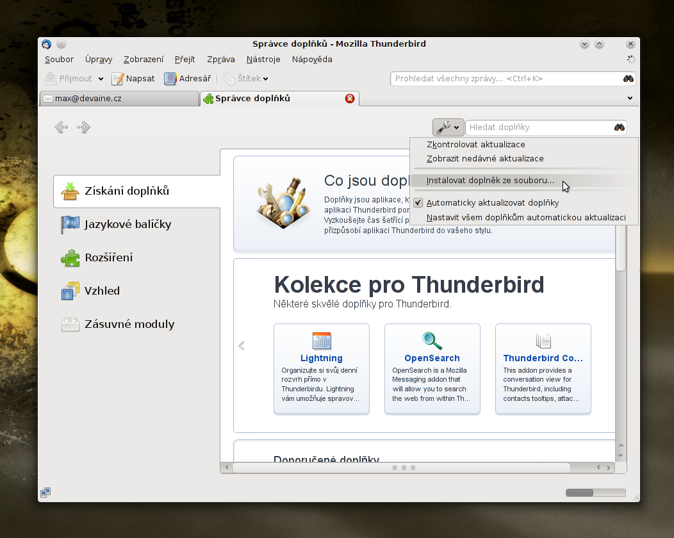This screenshot has height=538, width=674.
Task: Open the Zpráva menu
Action: click(221, 60)
